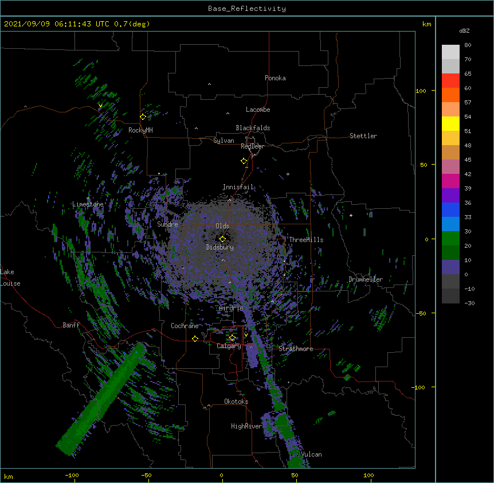Click the white asterisk above Limestone
494x483 pixels.
88,198
